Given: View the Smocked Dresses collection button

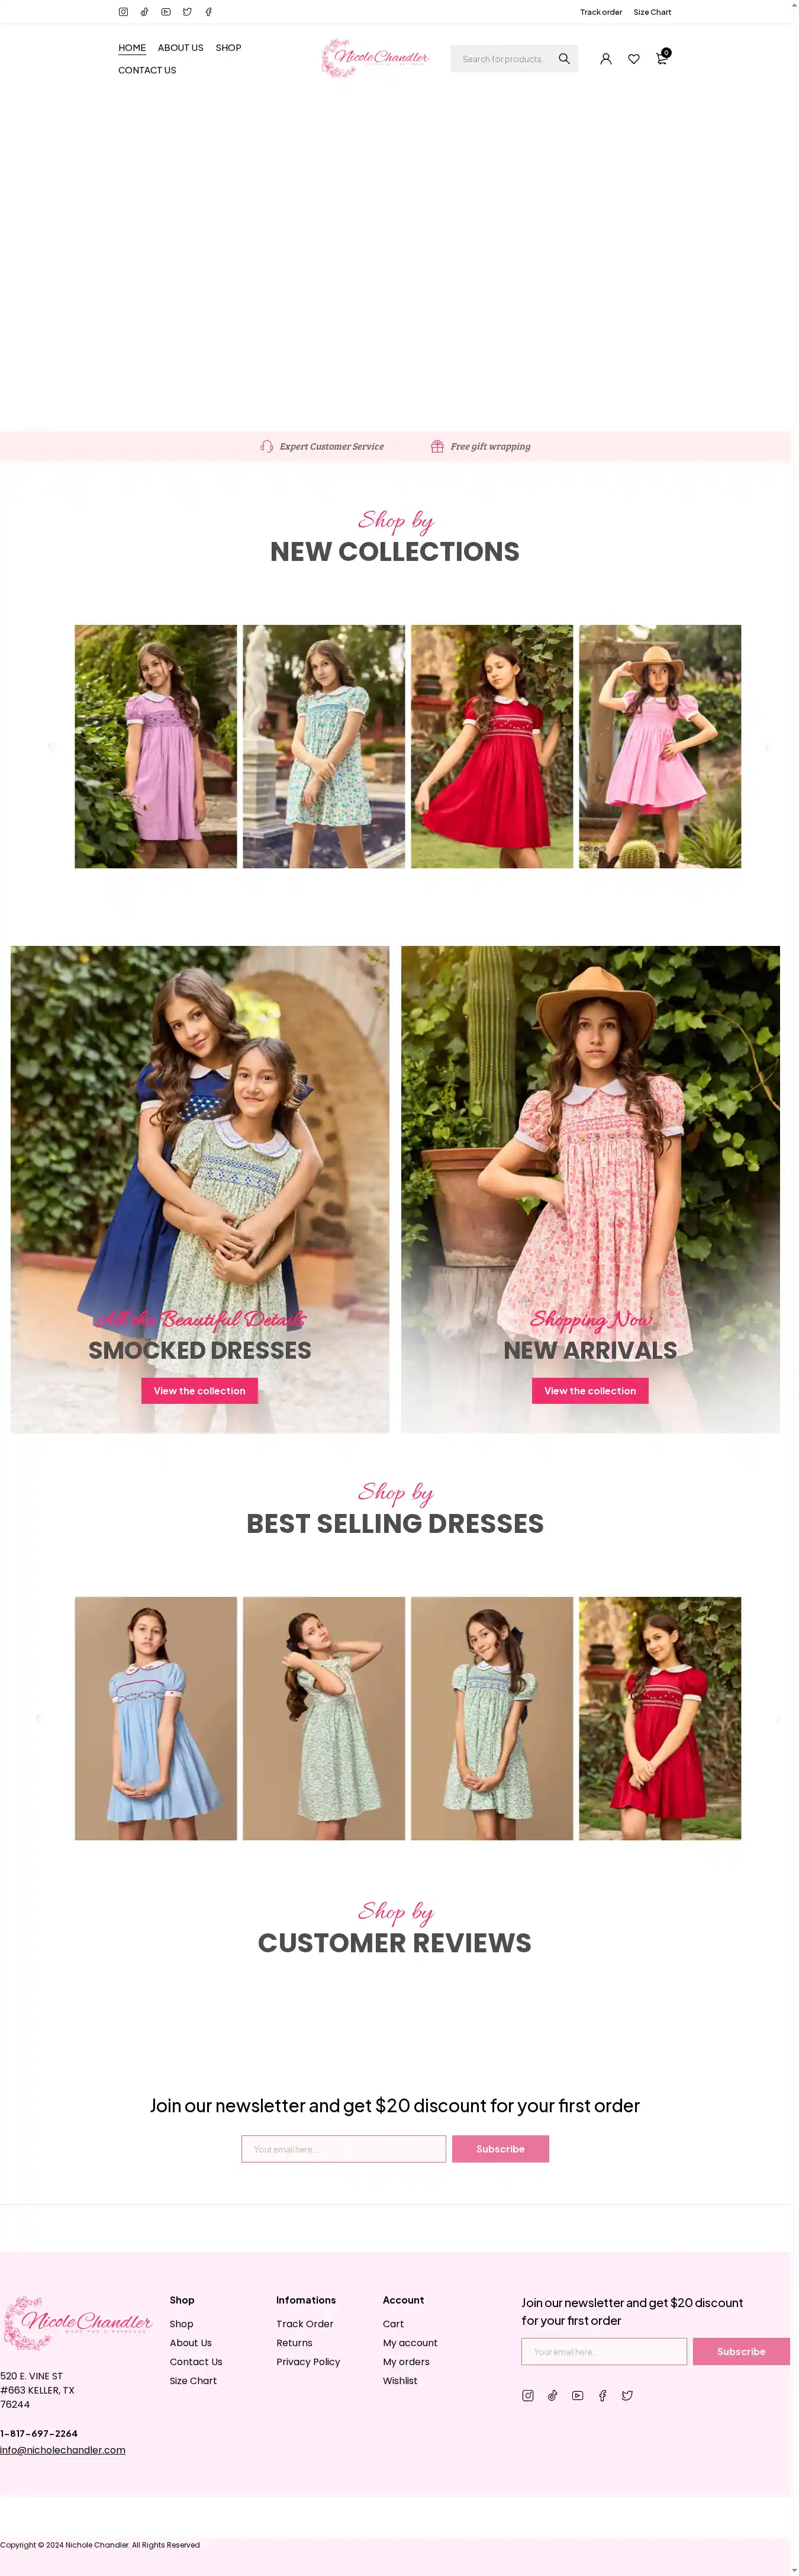Looking at the screenshot, I should click(200, 1391).
